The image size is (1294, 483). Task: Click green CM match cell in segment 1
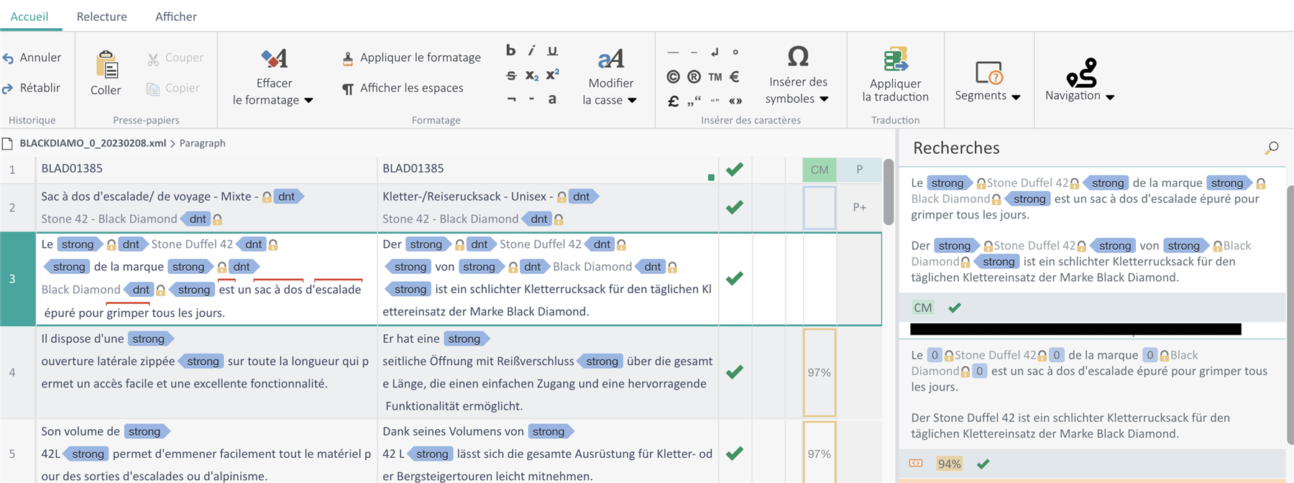(x=820, y=170)
